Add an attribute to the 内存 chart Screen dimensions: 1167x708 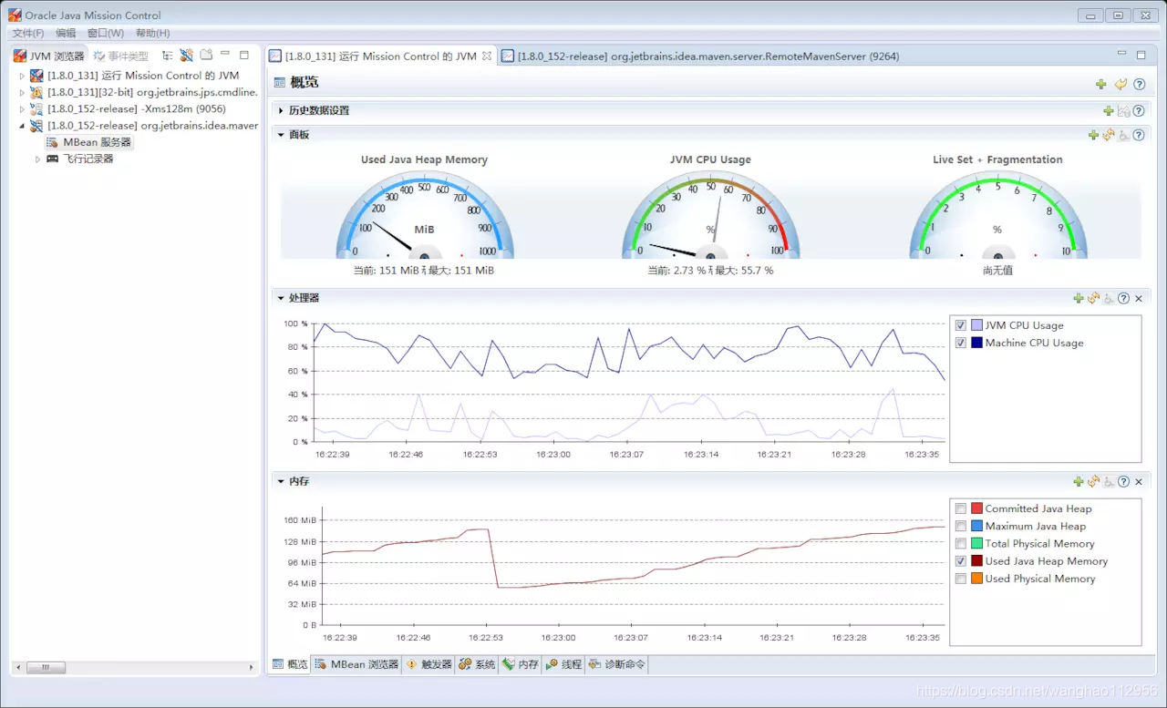pos(1079,481)
